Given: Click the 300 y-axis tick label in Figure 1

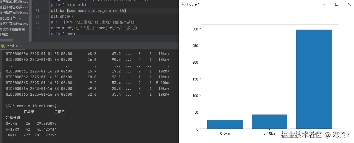Looking at the screenshot, I should point(196,29).
